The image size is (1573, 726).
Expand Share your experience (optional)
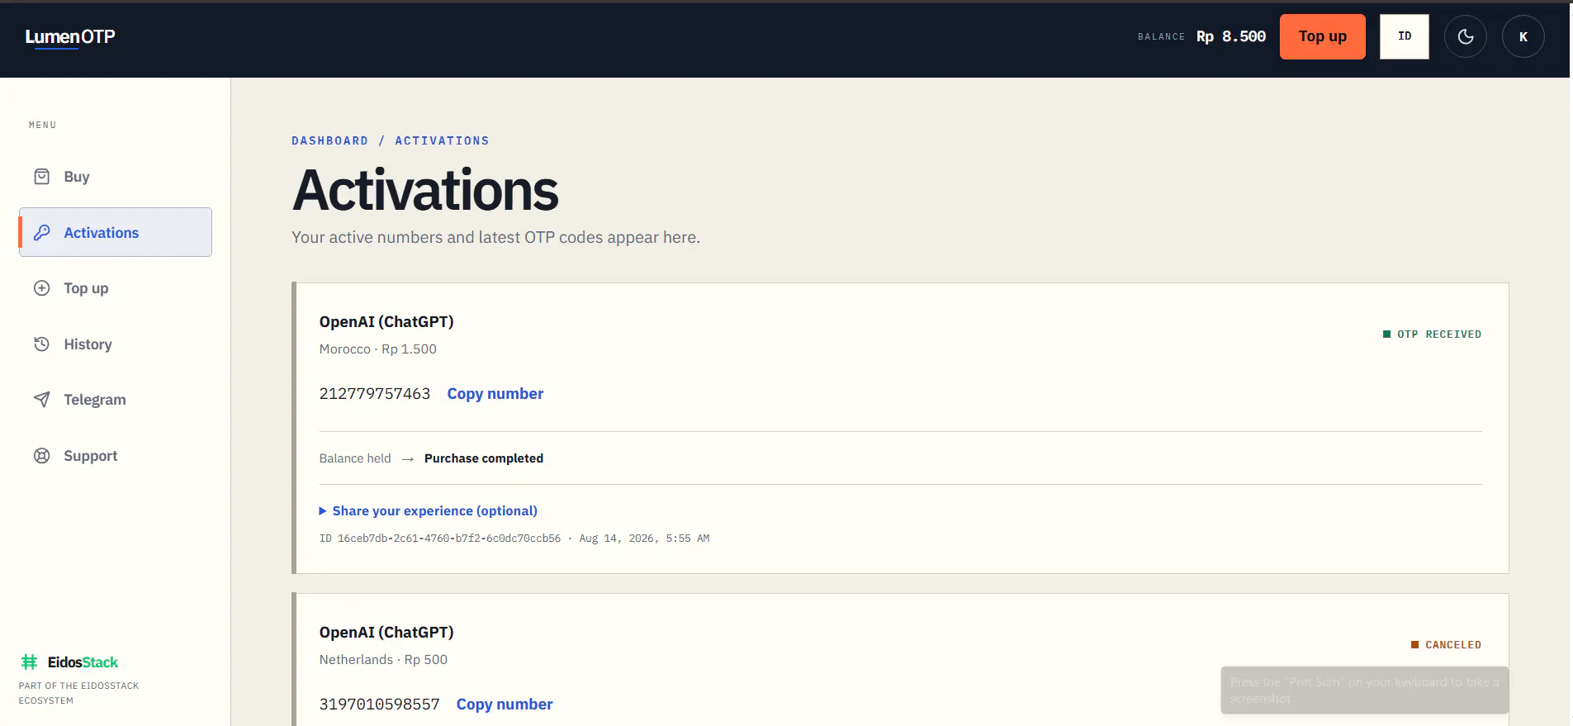[x=429, y=510]
